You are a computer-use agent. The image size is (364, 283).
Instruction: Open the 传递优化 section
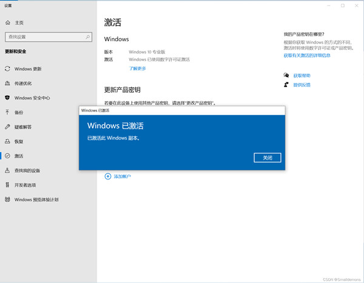point(23,83)
